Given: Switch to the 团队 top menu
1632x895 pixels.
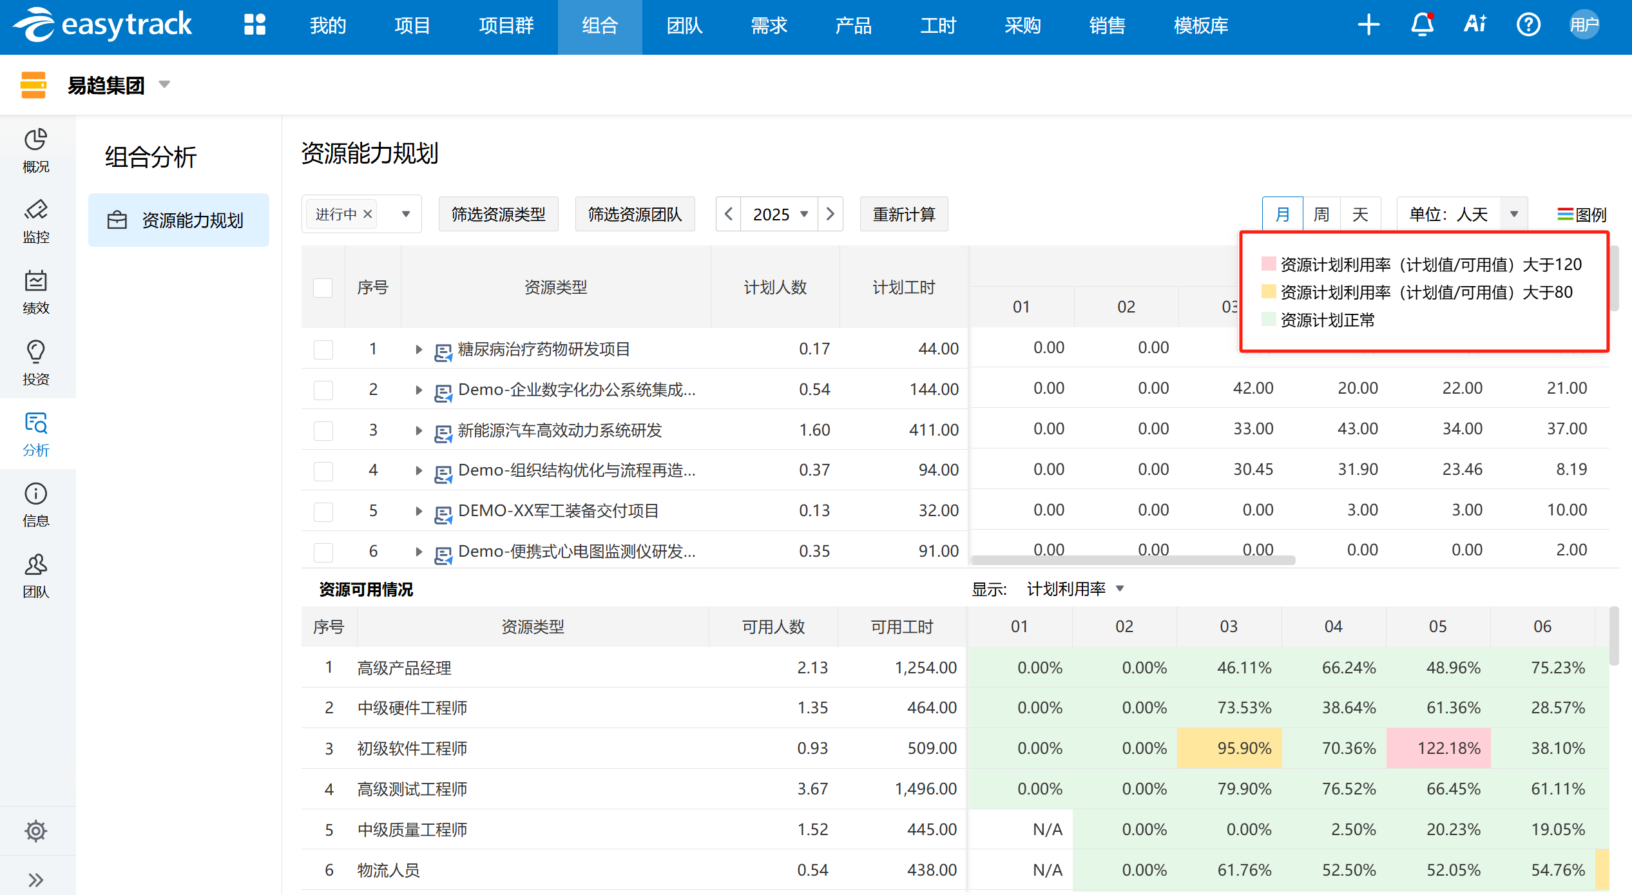Looking at the screenshot, I should (x=684, y=26).
